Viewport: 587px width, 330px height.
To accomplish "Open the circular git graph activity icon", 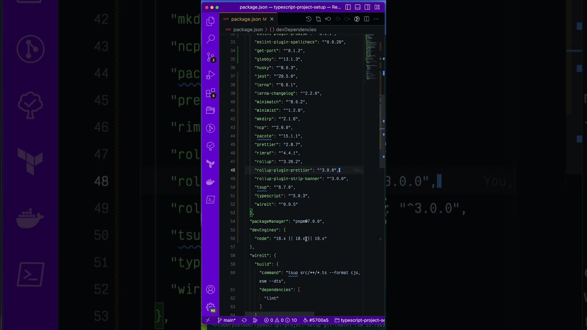I will click(x=210, y=128).
